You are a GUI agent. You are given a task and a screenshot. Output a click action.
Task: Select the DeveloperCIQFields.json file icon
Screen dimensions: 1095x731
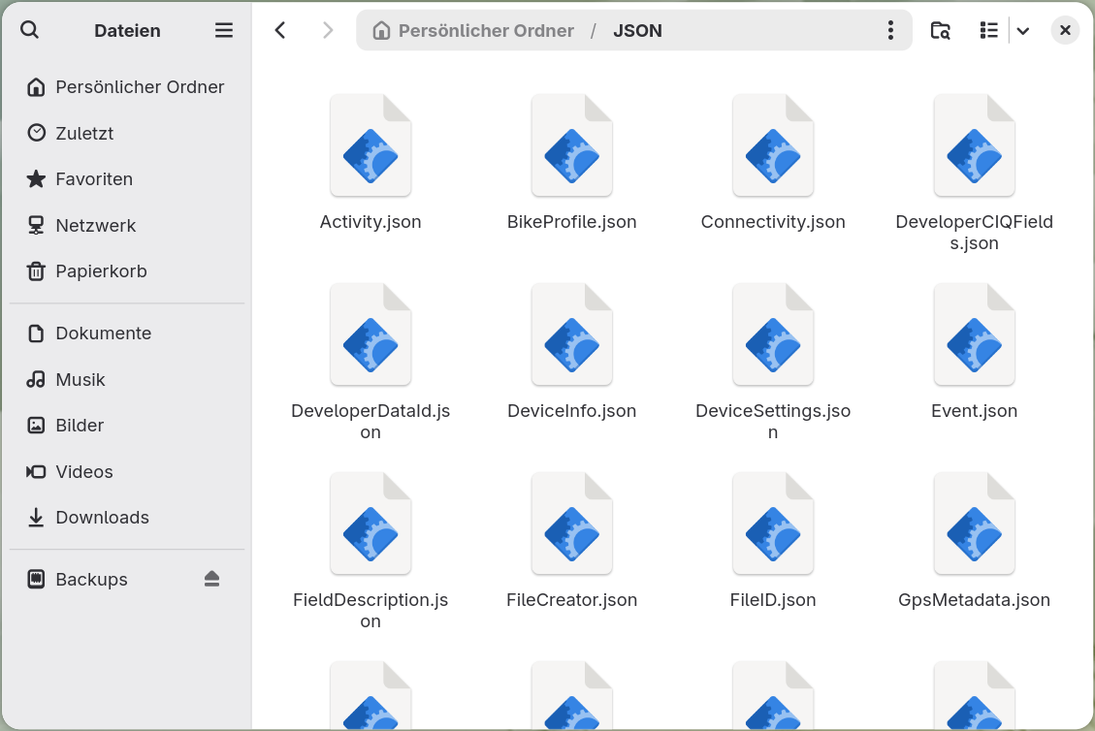tap(974, 145)
